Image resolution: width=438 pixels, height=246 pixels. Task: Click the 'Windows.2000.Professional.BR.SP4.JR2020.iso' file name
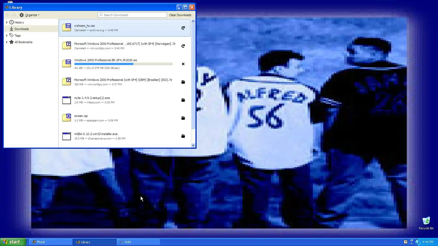(x=106, y=60)
